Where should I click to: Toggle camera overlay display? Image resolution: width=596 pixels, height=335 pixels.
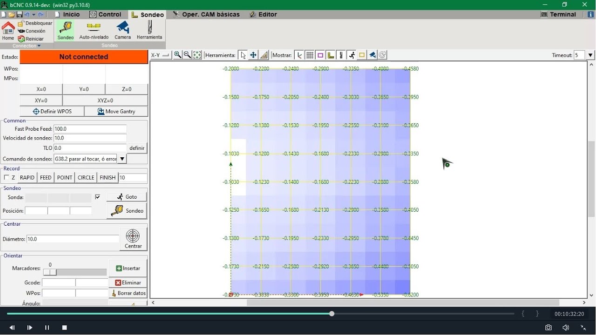pyautogui.click(x=372, y=55)
